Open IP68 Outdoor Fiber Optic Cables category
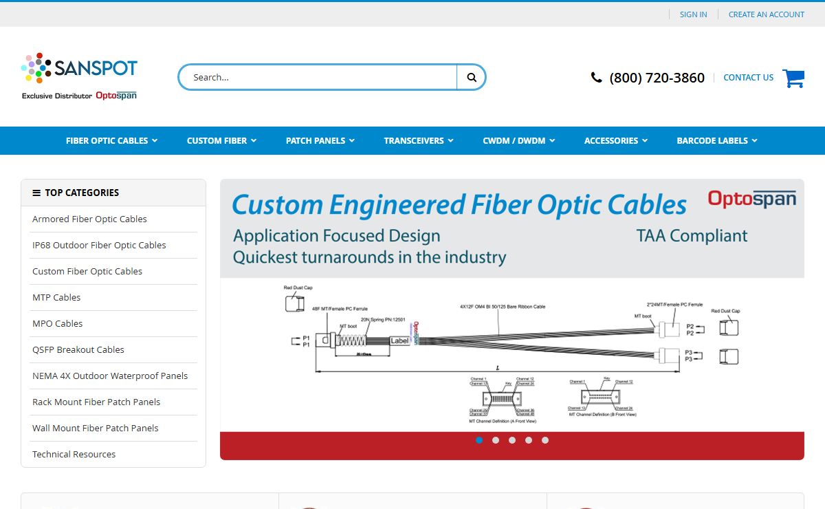The width and height of the screenshot is (825, 509). tap(99, 245)
